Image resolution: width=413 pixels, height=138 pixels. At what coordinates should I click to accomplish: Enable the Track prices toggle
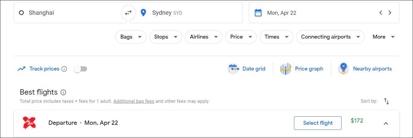pyautogui.click(x=80, y=69)
